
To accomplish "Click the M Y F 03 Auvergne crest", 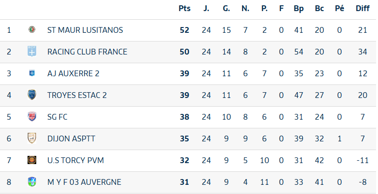I will click(32, 182).
